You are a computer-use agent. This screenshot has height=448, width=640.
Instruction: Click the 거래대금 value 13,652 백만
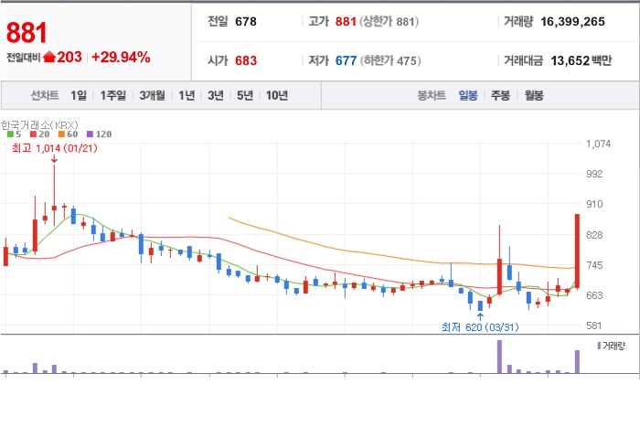581,60
